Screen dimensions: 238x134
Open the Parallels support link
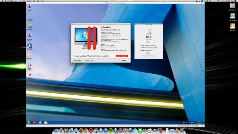click(x=113, y=51)
